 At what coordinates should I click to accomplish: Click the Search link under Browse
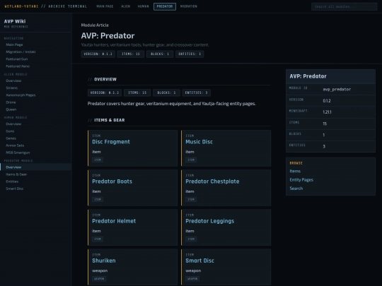click(296, 189)
